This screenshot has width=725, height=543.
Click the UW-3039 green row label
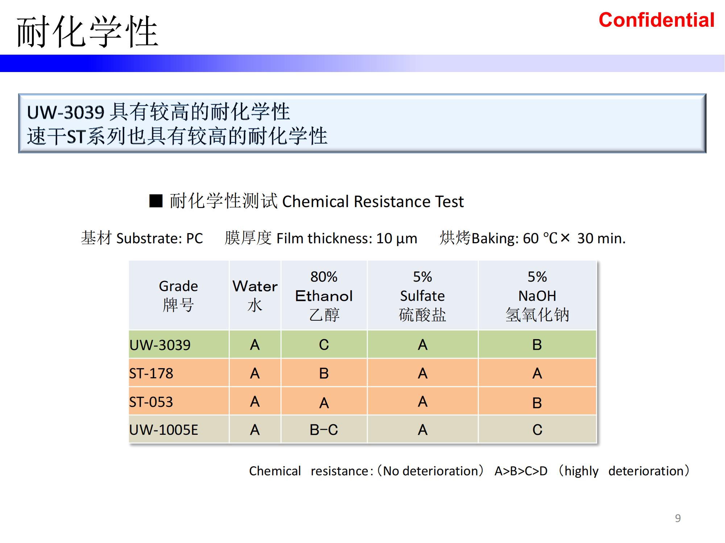click(x=160, y=345)
